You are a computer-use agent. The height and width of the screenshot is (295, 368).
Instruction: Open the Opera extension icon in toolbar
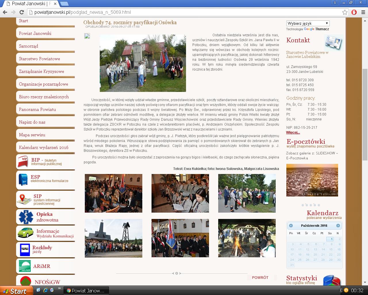(x=354, y=12)
